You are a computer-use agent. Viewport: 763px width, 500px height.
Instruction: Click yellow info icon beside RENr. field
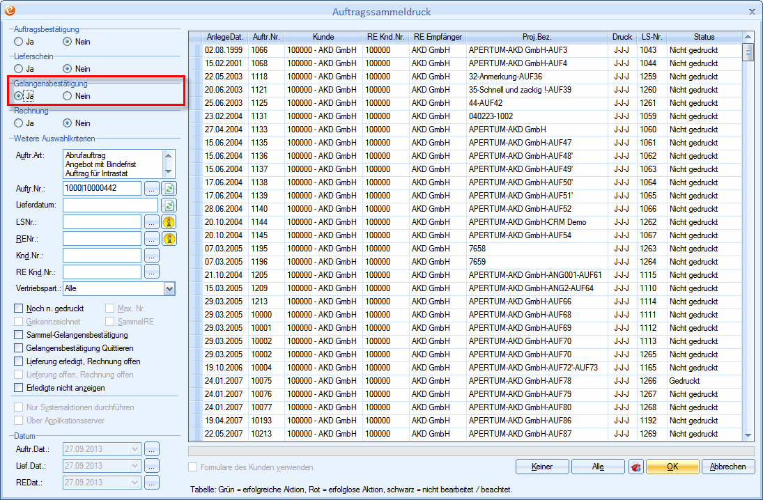coord(169,239)
